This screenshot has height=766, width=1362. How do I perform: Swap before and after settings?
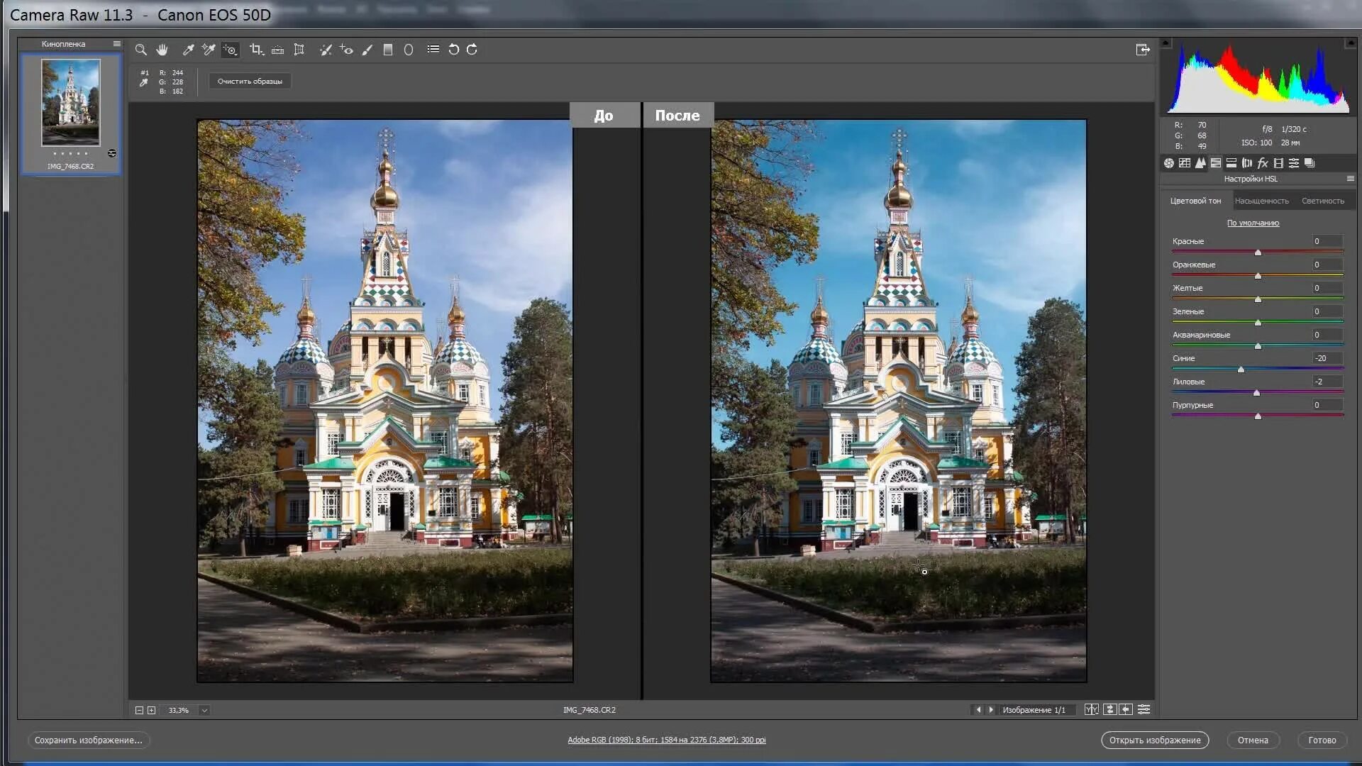pyautogui.click(x=1109, y=710)
